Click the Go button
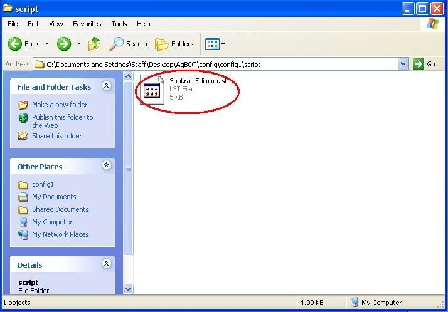448x312 pixels. click(424, 64)
